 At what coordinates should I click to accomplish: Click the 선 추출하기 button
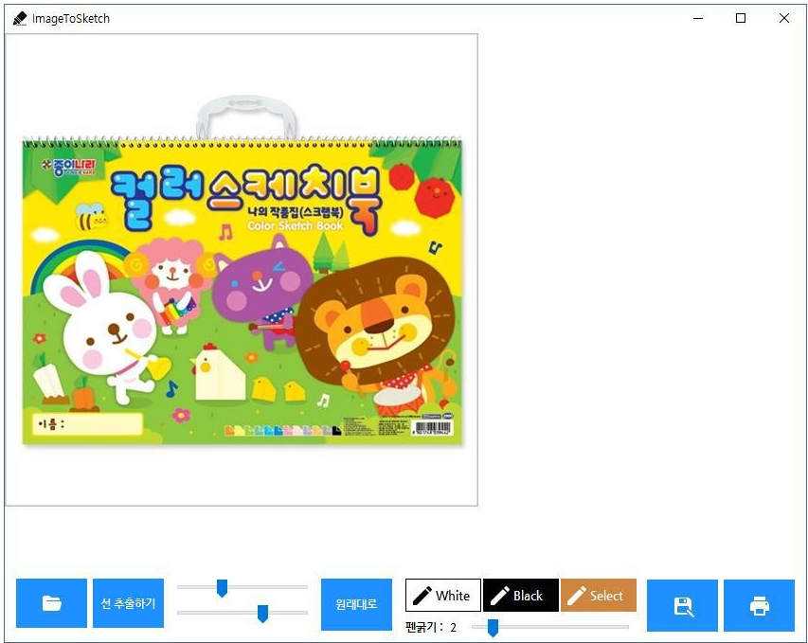point(128,603)
